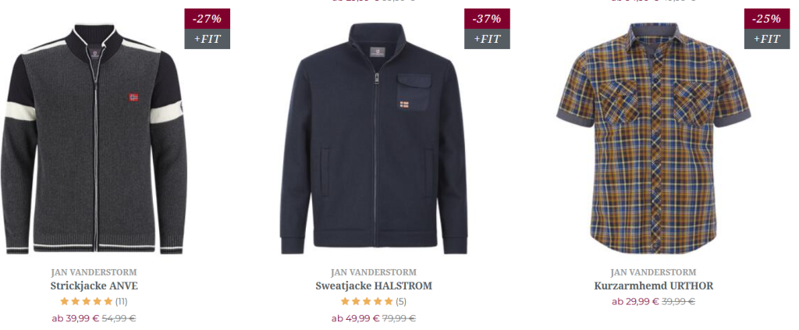Click the +FIT badge on Sweatjacke HALSTROM
The width and height of the screenshot is (799, 330).
(x=487, y=39)
